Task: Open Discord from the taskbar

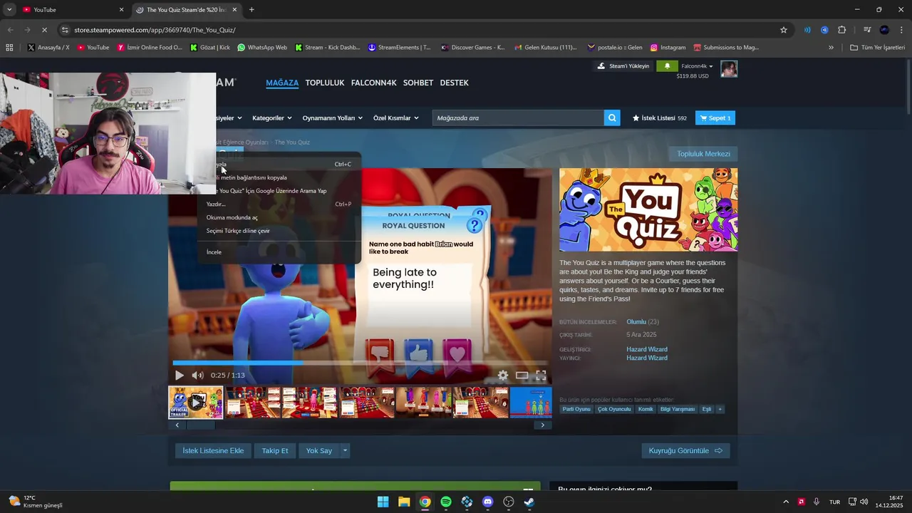Action: (x=487, y=502)
